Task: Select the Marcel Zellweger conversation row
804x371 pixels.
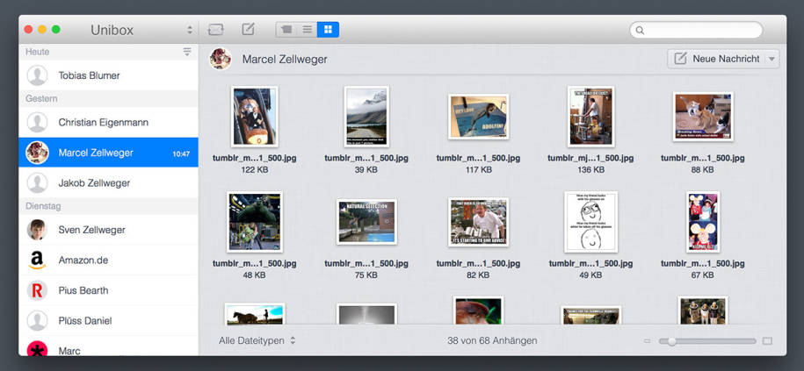Action: pyautogui.click(x=108, y=153)
